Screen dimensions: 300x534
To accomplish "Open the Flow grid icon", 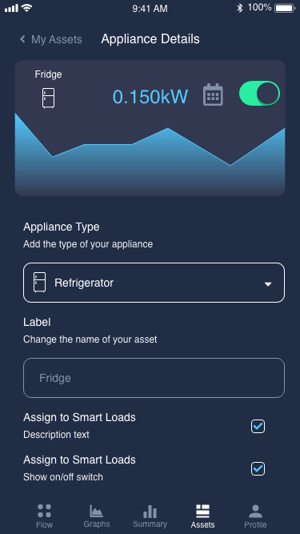I will (x=44, y=511).
